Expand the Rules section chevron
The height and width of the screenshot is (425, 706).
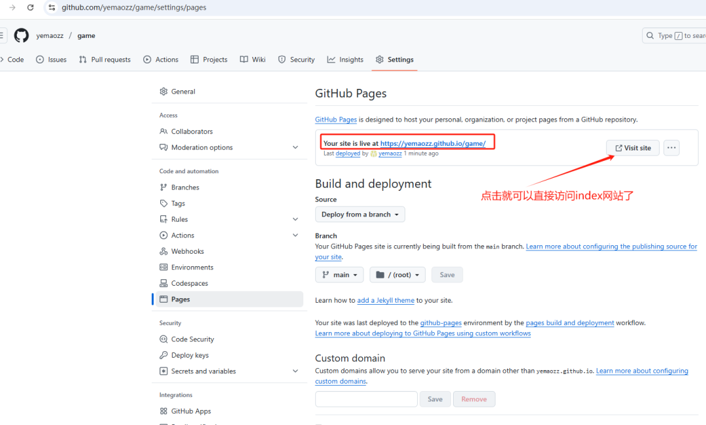pos(295,219)
